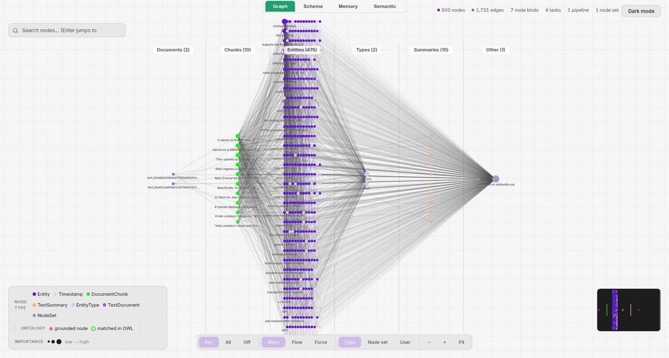Click the '1,731 edges' stat
The height and width of the screenshot is (358, 669).
[488, 10]
